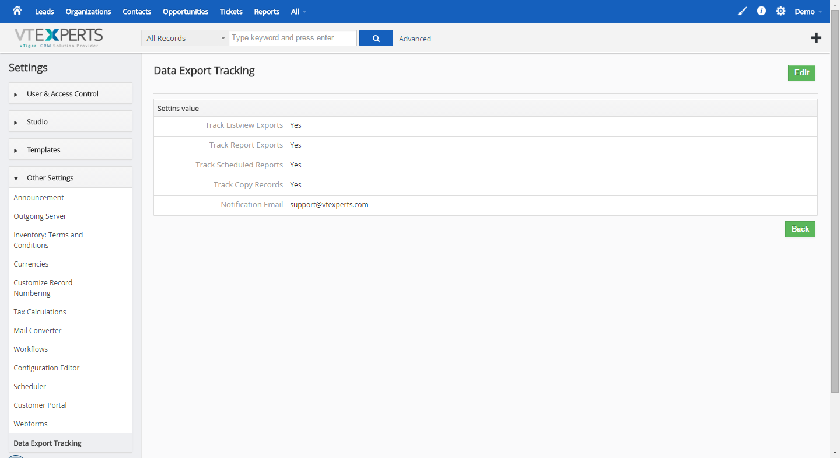Select Data Export Tracking in sidebar
Viewport: 840px width, 458px height.
click(x=71, y=443)
